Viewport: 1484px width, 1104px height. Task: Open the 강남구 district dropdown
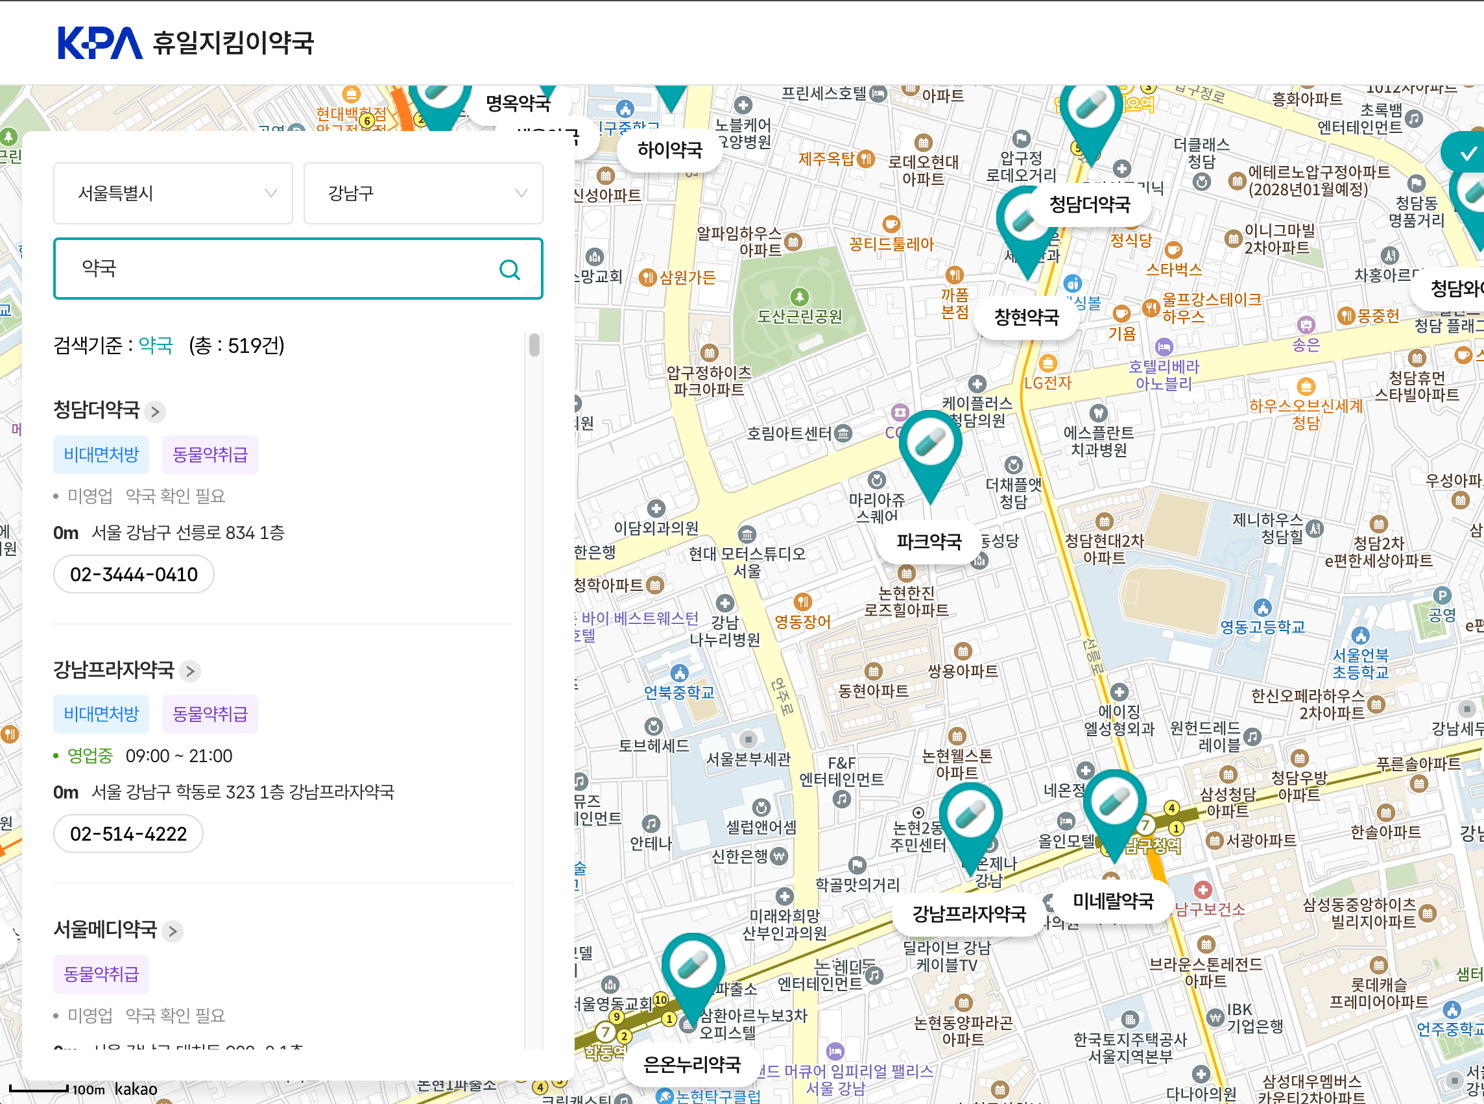click(x=423, y=193)
